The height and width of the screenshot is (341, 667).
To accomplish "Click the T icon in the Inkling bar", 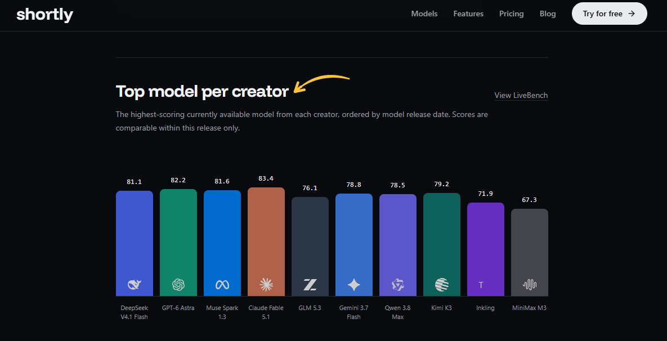I will [481, 285].
